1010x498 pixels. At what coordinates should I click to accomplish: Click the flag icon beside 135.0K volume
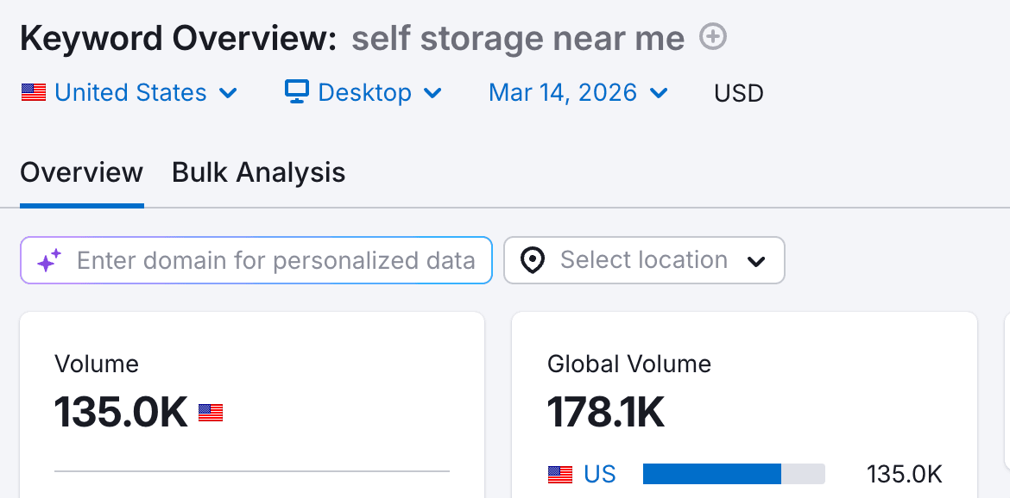[211, 414]
